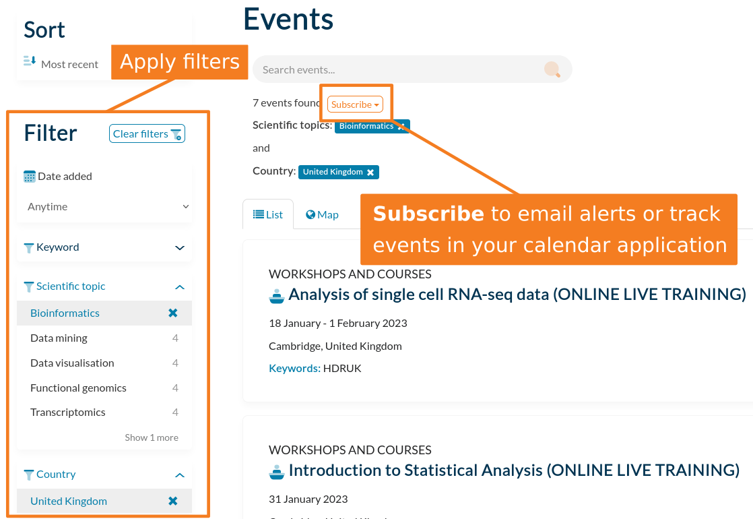
Task: Click the RNA-seq event type icon
Action: click(277, 295)
